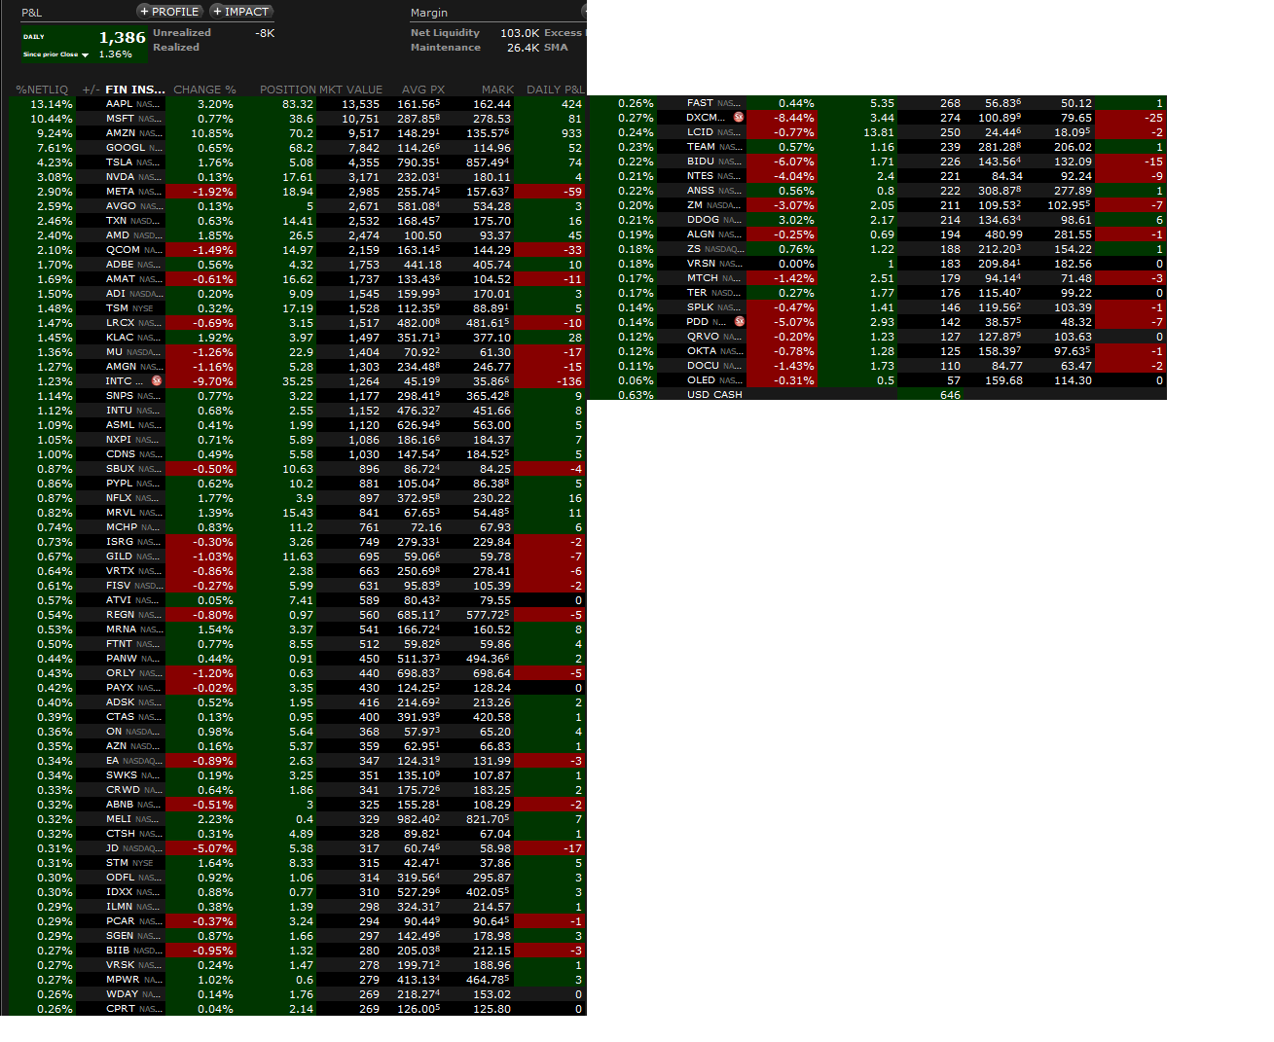Click INTC daily P&L value -136
The image size is (1274, 1042).
[569, 381]
